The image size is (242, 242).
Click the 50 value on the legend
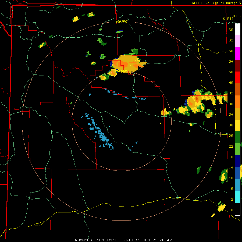pyautogui.click(x=231, y=72)
